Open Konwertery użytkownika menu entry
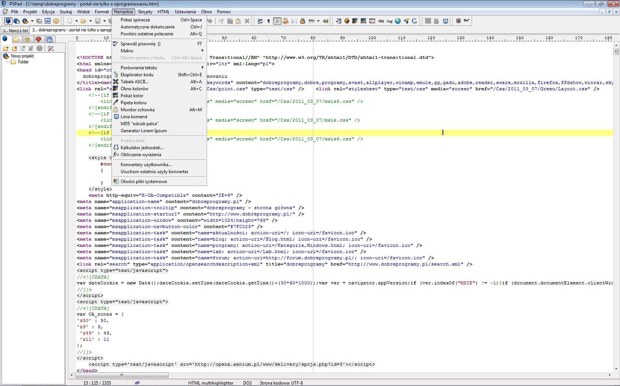Screen dimensions: 620x386 click(x=159, y=165)
